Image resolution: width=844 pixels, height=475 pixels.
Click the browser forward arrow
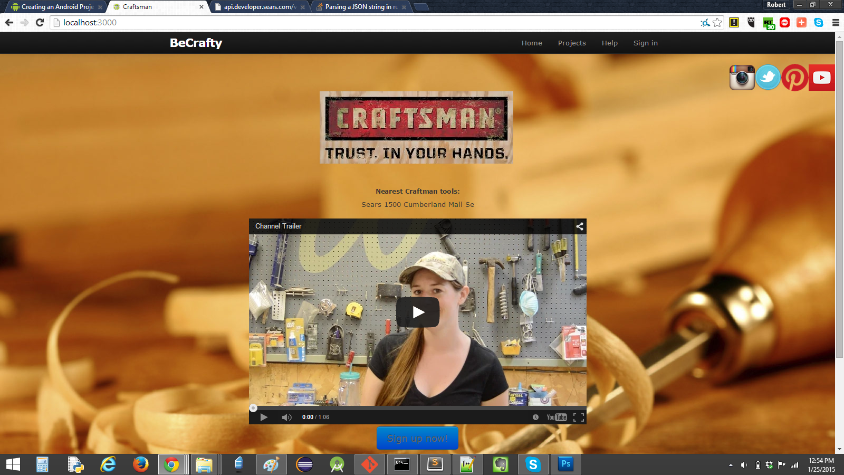tap(24, 22)
